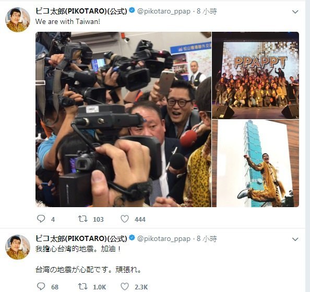Screen dimensions: 310x292
Task: View the PPAPPT stage group photo
Action: tap(255, 75)
